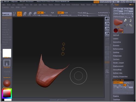Open the white Alpha thumbnail
The width and height of the screenshot is (136, 102).
pyautogui.click(x=7, y=53)
